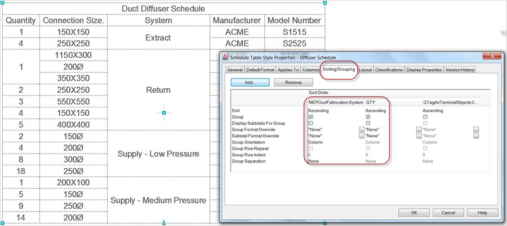The width and height of the screenshot is (507, 226).
Task: Select the top-left corner grip of the schedule
Action: 3,3
